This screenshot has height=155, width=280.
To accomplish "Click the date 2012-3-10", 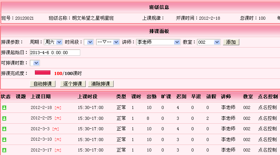I will pos(41,140).
